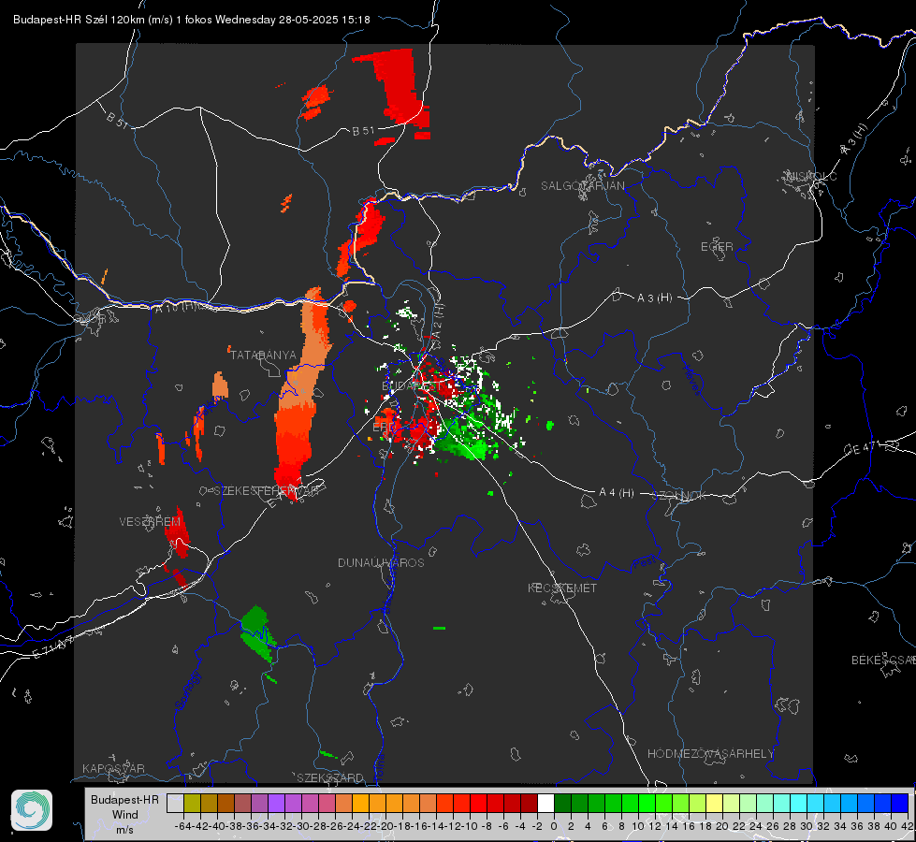Click the m/s unit label in the legend
Screen dimensions: 916x842
(x=125, y=830)
